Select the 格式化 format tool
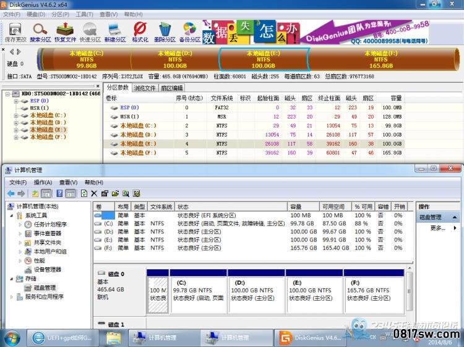This screenshot has height=347, width=464. (x=140, y=32)
